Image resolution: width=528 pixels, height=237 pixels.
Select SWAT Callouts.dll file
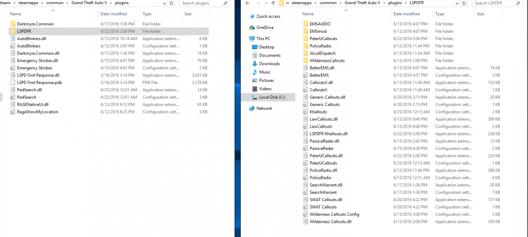[x=326, y=200]
